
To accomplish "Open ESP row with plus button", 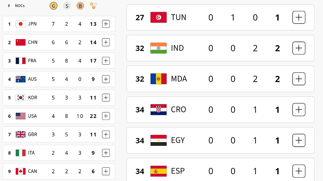I will point(299,171).
